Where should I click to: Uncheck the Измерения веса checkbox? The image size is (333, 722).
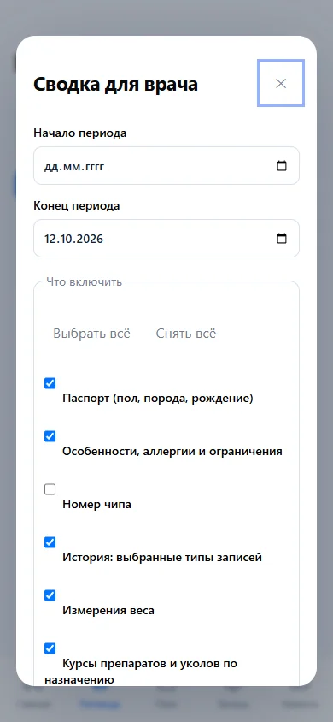[x=50, y=595]
